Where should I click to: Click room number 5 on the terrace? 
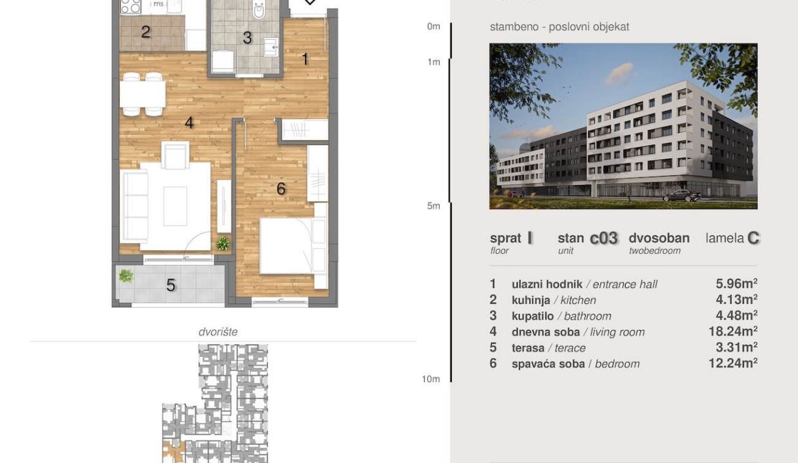[x=171, y=286]
